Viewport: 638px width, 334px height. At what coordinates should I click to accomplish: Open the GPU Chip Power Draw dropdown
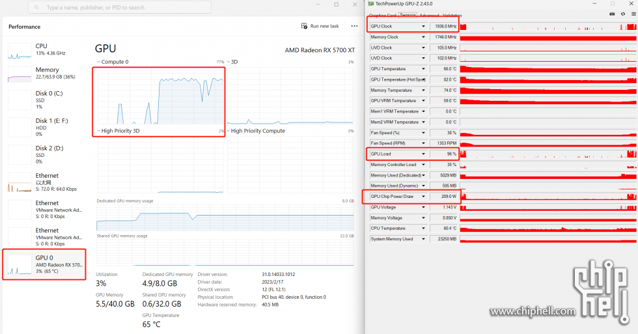423,197
